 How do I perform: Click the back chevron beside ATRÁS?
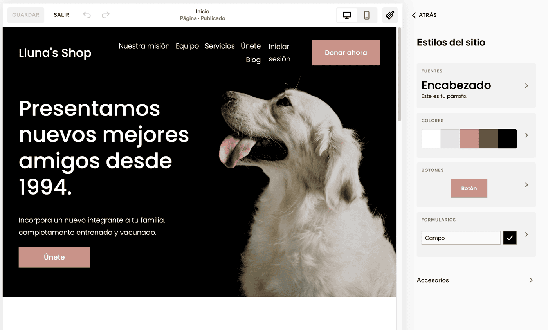pos(414,15)
